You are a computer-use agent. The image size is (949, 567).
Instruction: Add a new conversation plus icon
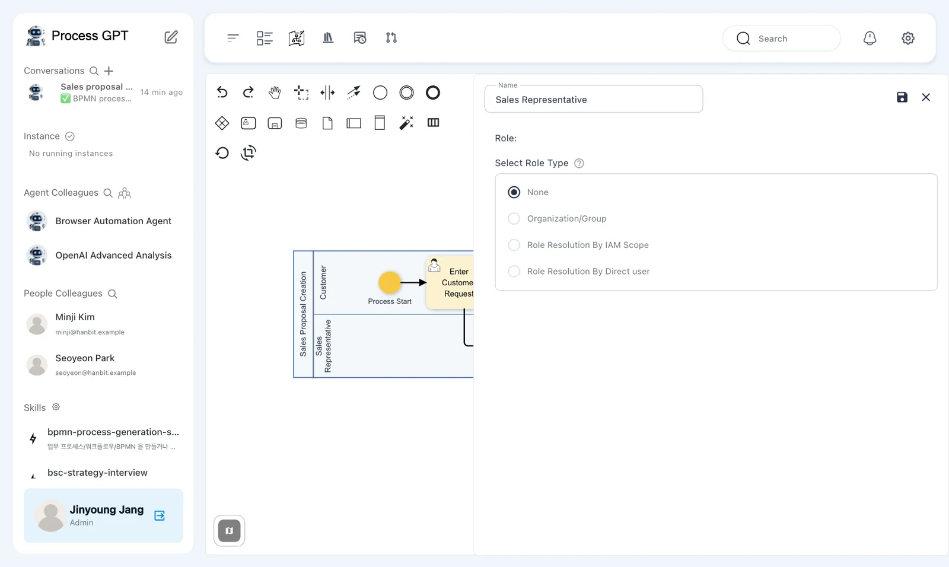109,71
